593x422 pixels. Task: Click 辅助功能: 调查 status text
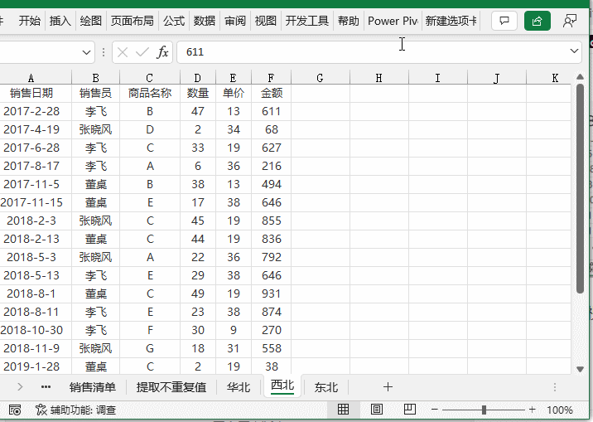point(83,410)
